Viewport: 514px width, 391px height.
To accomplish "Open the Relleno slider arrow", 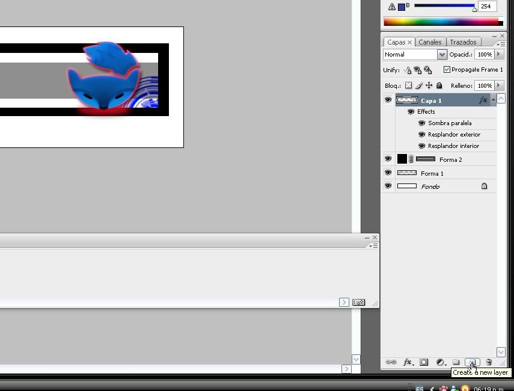I will click(x=498, y=85).
